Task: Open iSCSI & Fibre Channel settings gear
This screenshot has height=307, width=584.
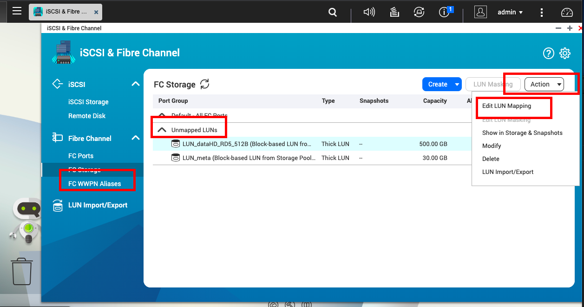Action: [565, 53]
